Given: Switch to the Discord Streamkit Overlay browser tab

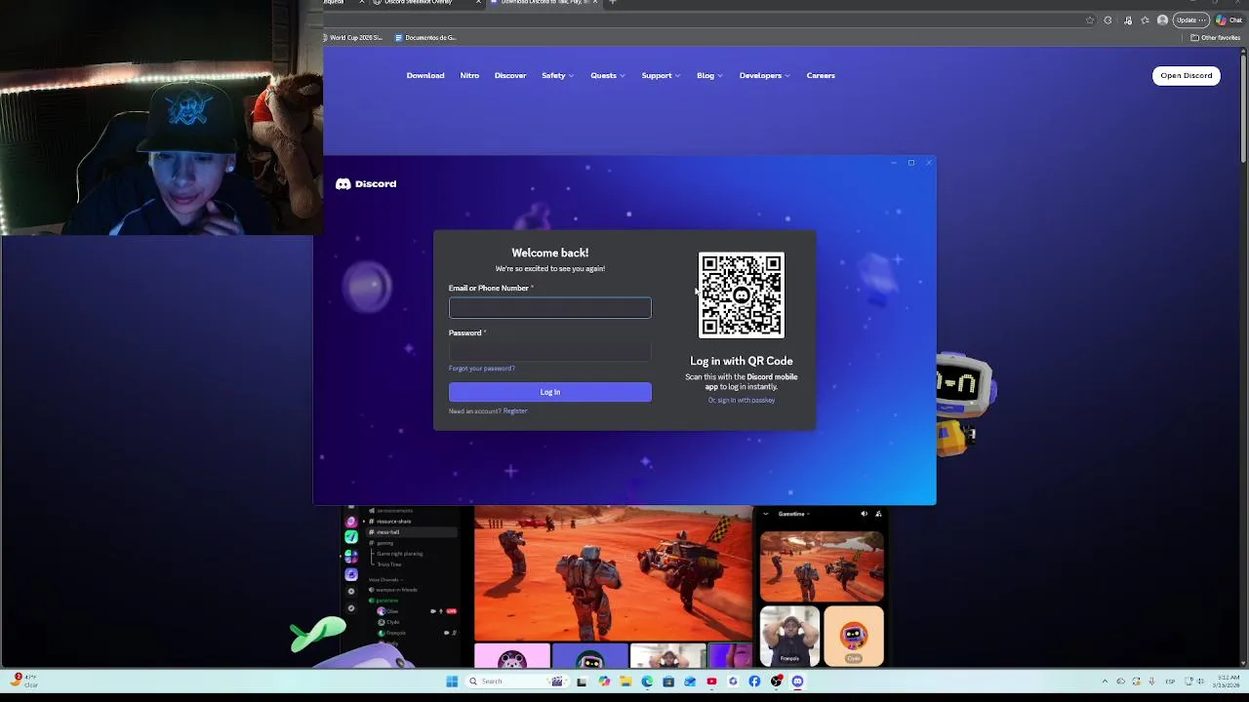Looking at the screenshot, I should pos(427,3).
